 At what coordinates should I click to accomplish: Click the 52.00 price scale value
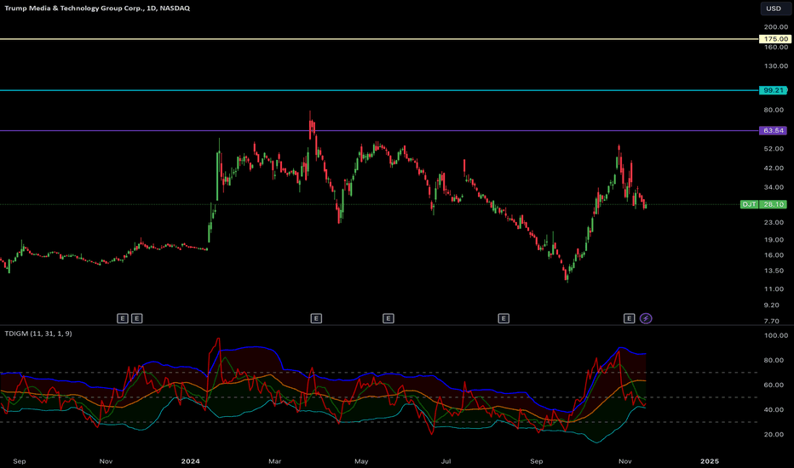coord(774,149)
